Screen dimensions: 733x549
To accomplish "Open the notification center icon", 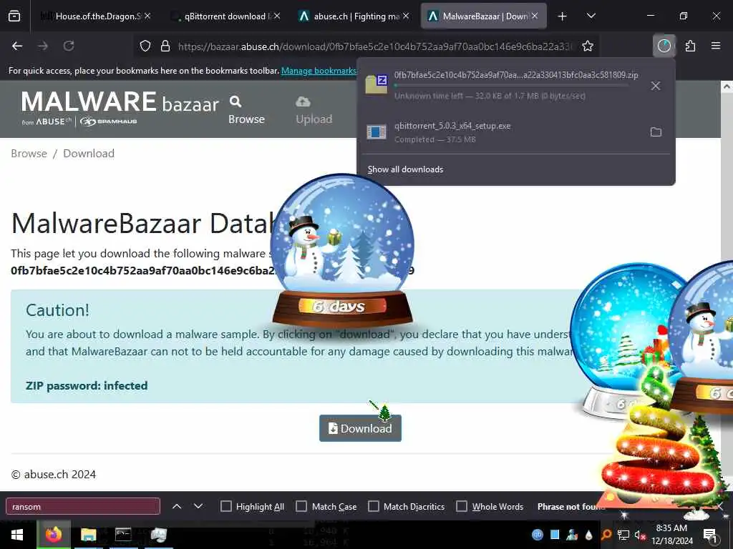I will [x=710, y=535].
